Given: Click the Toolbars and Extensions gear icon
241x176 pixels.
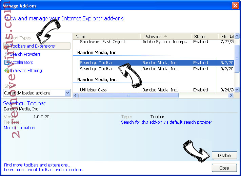Looking at the screenshot, I should coord(6,46).
